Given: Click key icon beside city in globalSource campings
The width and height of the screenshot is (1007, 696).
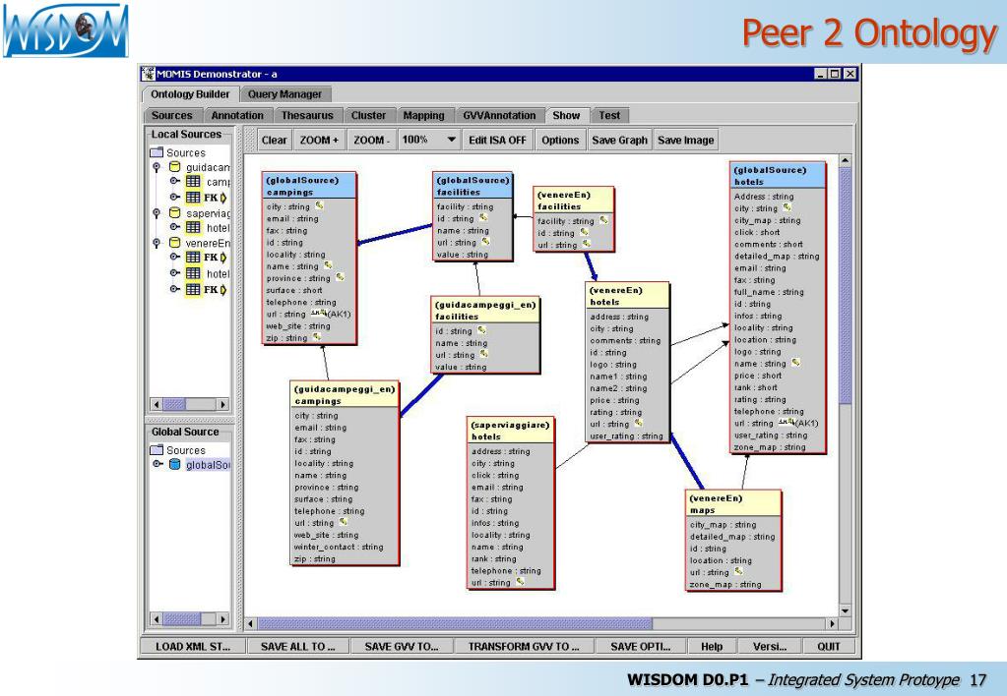Looking at the screenshot, I should (x=319, y=205).
